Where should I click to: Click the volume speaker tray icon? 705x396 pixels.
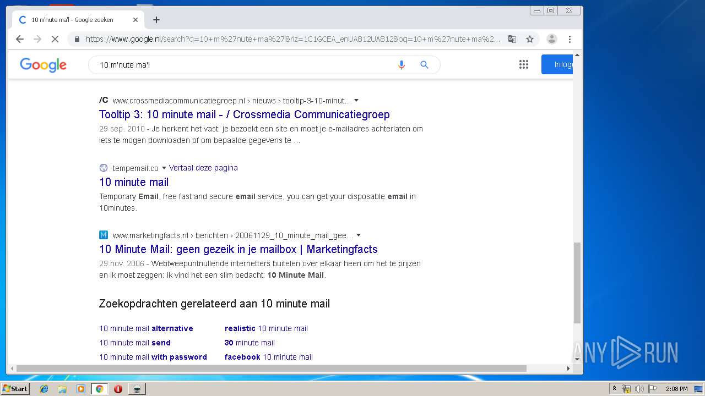(639, 389)
